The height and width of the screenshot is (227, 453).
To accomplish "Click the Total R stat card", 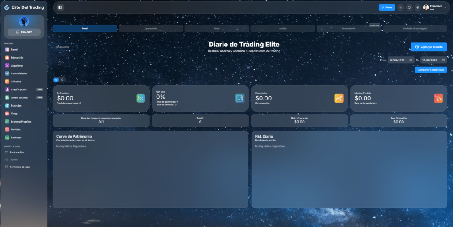I will [x=200, y=120].
